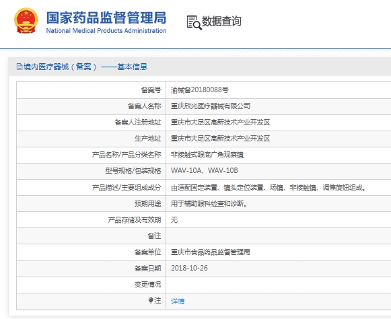Click the 备案人名称 label

[x=144, y=106]
